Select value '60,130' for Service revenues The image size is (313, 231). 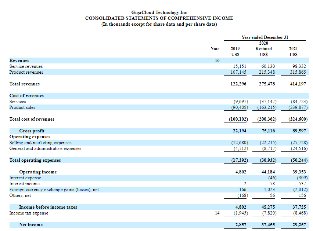point(268,66)
